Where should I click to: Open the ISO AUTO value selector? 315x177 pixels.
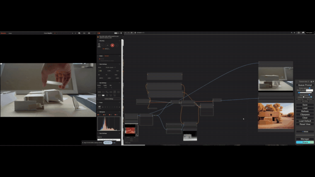point(101,78)
